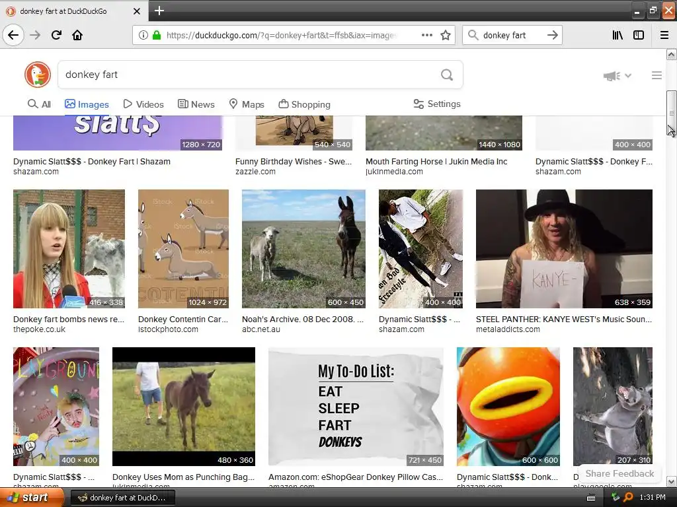Click the tray magnifier icon
This screenshot has width=677, height=507.
click(628, 498)
